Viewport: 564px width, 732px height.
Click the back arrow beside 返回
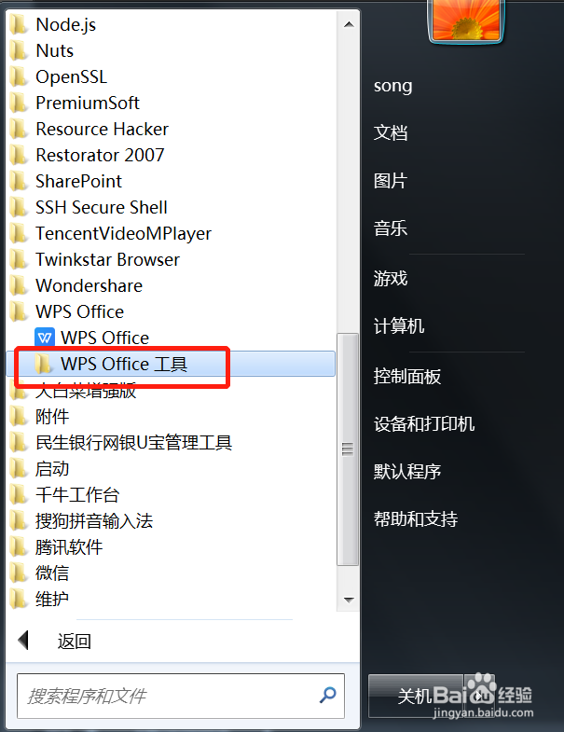23,641
